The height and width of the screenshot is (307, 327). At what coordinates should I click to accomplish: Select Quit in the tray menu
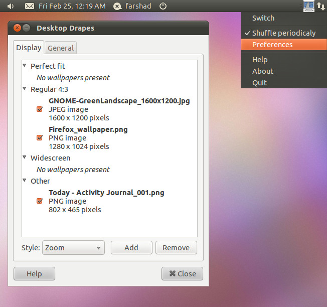[x=284, y=83]
